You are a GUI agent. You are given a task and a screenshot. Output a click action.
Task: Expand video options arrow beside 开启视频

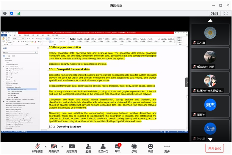click(x=62, y=146)
